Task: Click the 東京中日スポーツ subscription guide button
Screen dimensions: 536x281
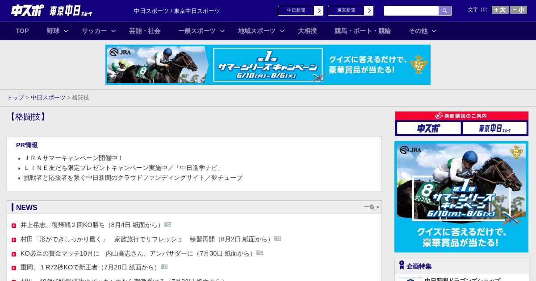Action: [x=495, y=128]
